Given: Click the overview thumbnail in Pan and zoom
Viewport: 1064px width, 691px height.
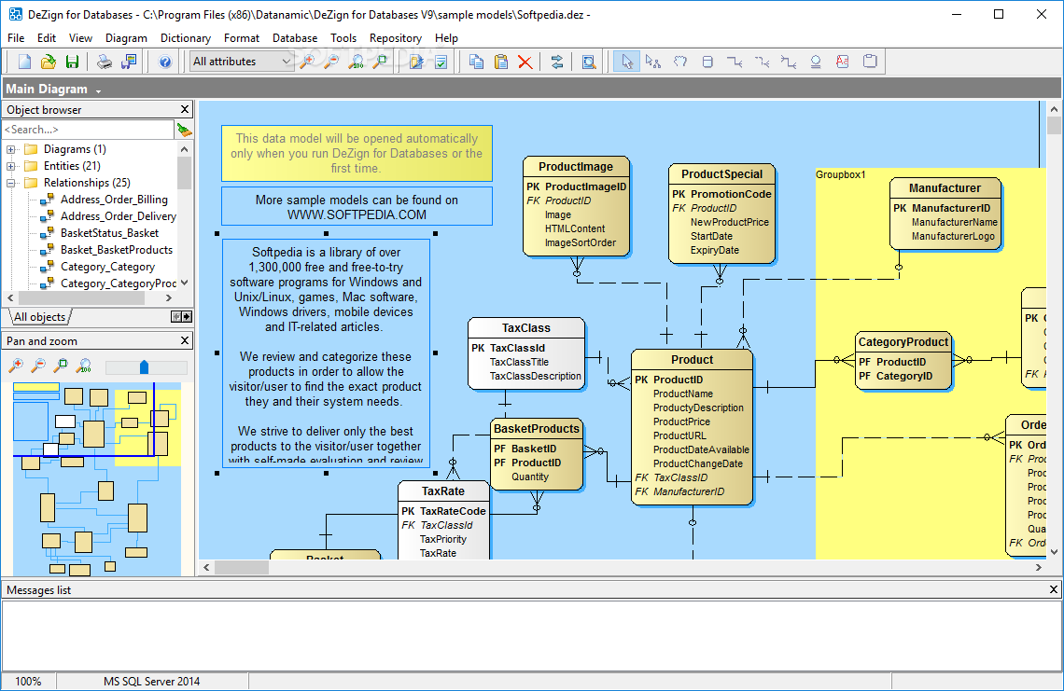Looking at the screenshot, I should (97, 478).
